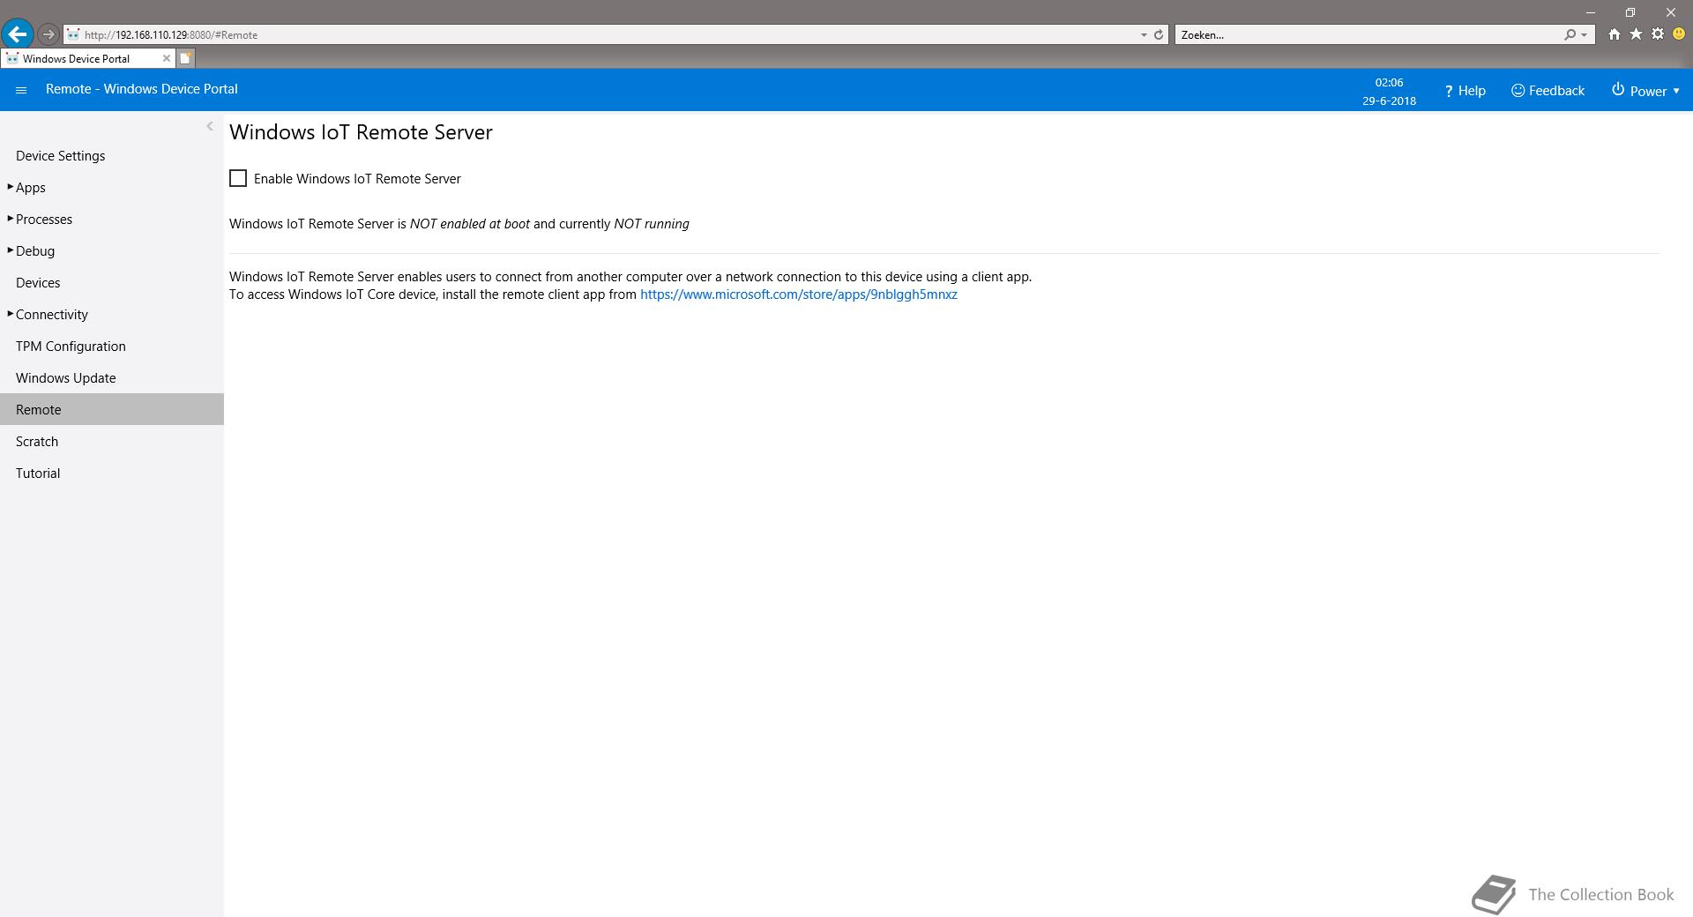Image resolution: width=1693 pixels, height=917 pixels.
Task: Collapse the sidebar with the chevron arrow
Action: pyautogui.click(x=210, y=126)
